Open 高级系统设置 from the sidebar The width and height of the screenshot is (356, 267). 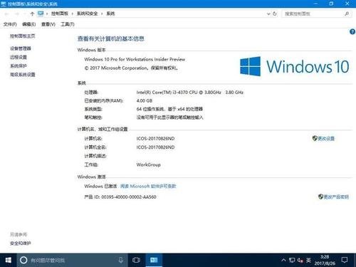point(23,75)
